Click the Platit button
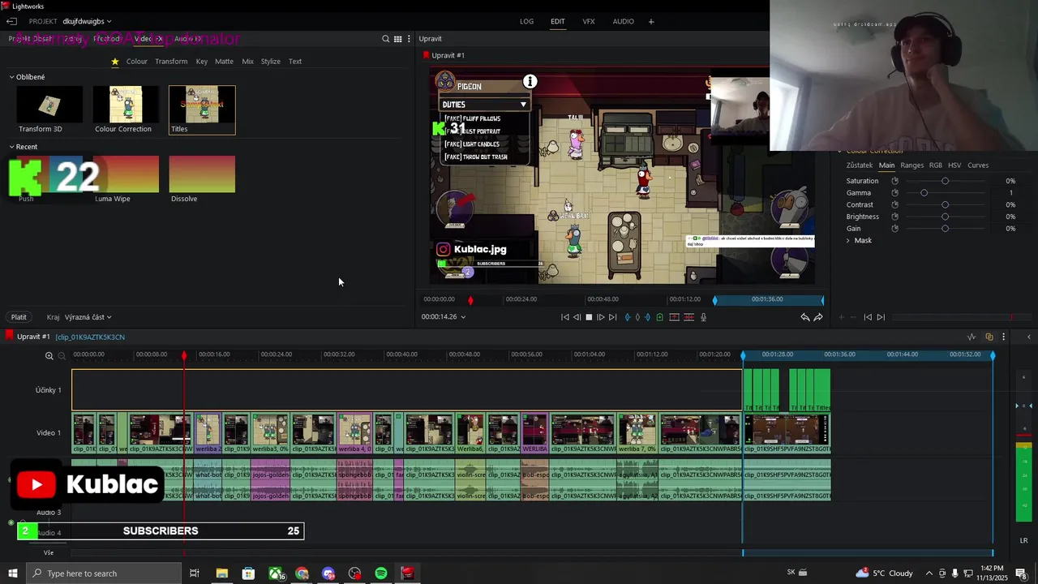1038x584 pixels. 19,317
